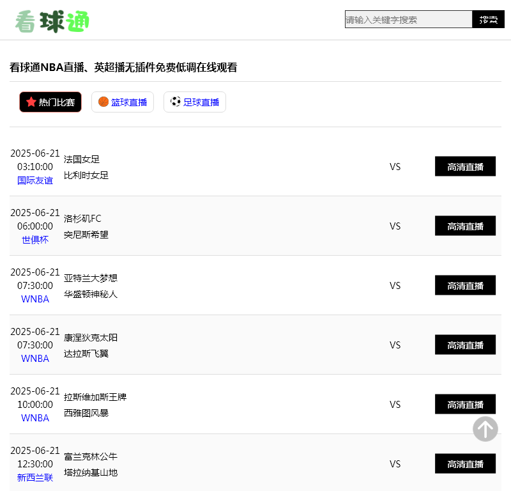Click VS in the 富兰克林公牛 row
Screen dimensions: 511x491
tap(395, 464)
